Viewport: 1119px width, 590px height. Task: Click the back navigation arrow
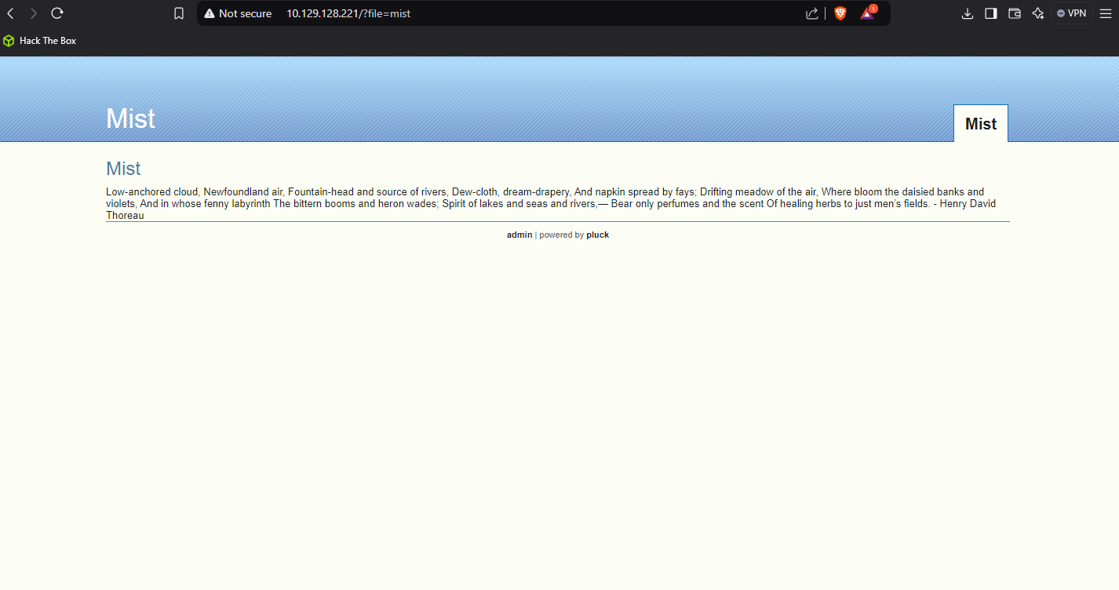coord(11,13)
